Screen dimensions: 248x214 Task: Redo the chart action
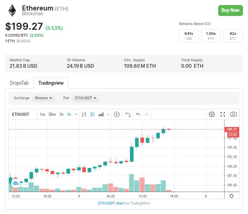(x=146, y=114)
